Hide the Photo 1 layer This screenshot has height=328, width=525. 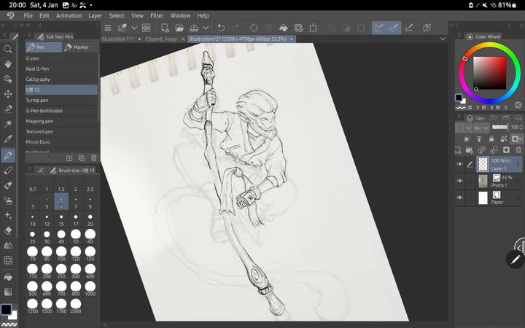click(x=459, y=181)
